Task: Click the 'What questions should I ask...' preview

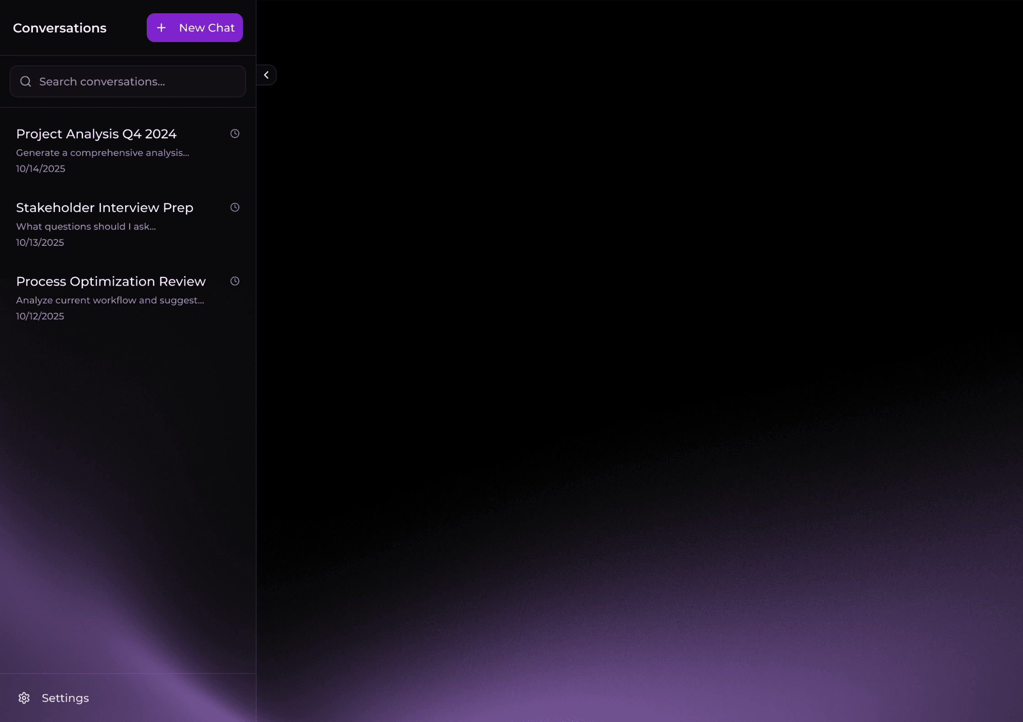Action: [x=86, y=227]
